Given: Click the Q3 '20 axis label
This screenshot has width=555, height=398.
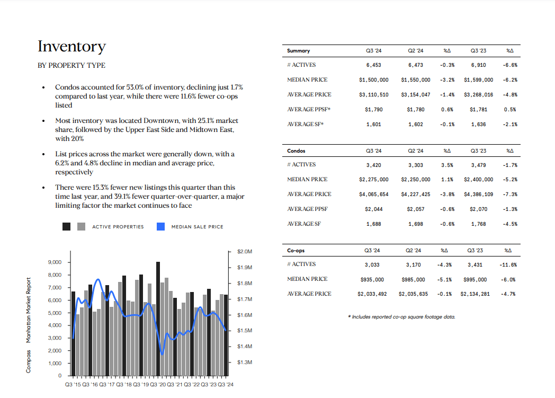Looking at the screenshot, I should coord(158,385).
